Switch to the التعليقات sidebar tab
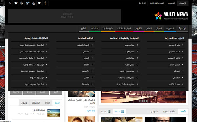Viewport: 197px width, 122px height. (x=36, y=103)
